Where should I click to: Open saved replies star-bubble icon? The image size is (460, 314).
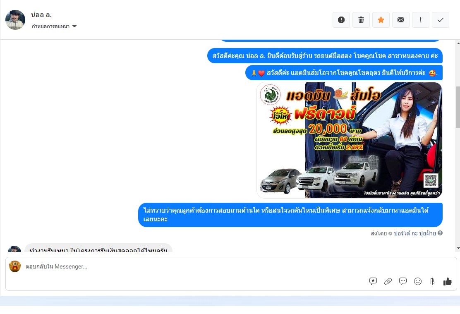point(373,281)
